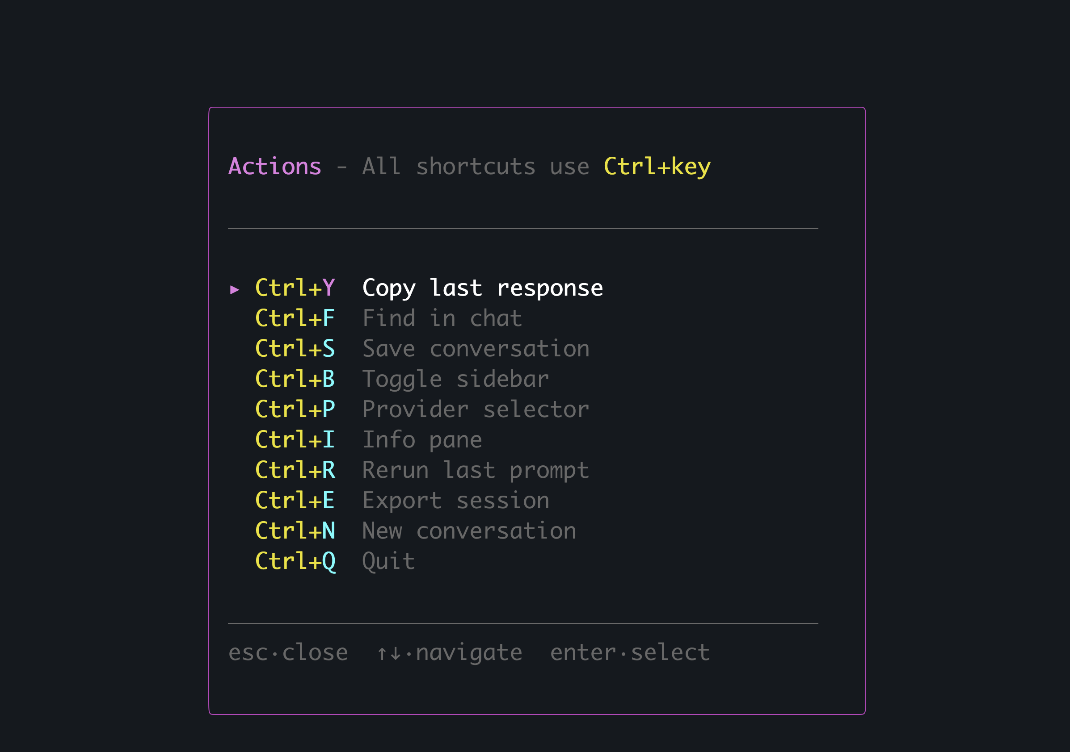Viewport: 1070px width, 752px height.
Task: Click the purple selection arrow indicator
Action: (235, 290)
